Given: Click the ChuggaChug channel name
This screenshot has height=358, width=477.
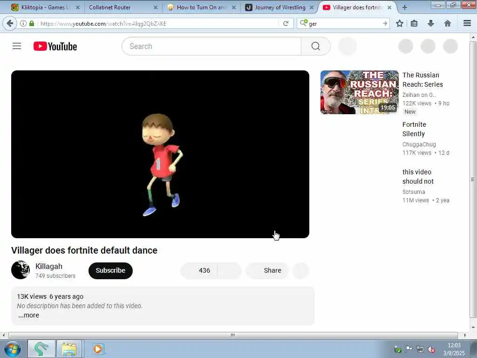Looking at the screenshot, I should point(419,145).
